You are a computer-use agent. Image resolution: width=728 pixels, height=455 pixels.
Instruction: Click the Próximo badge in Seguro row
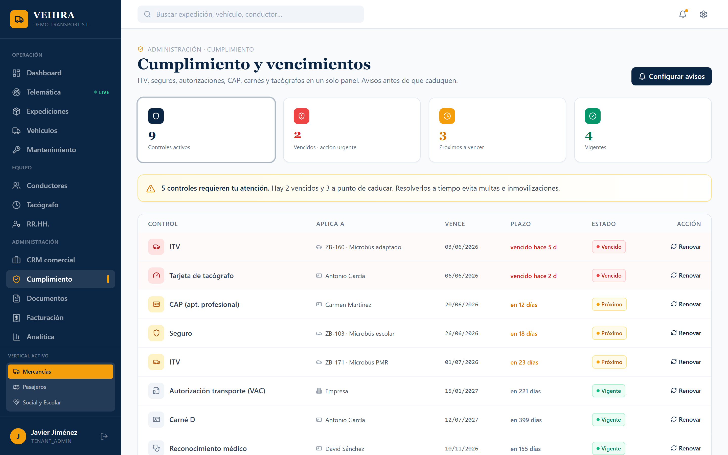tap(609, 333)
